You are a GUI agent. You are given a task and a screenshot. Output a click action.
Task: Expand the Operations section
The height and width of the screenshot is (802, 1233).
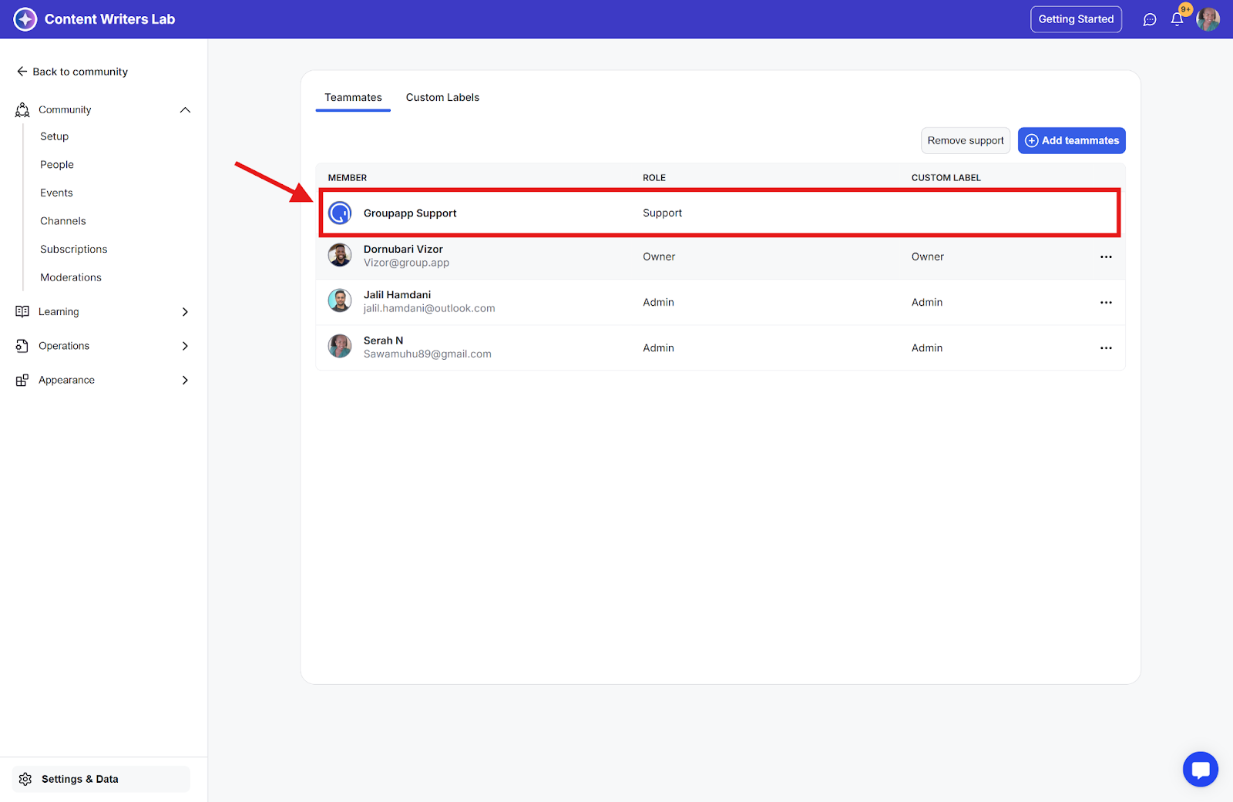coord(185,346)
